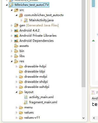
Task: Click the bin folder icon
Action: coord(16,51)
